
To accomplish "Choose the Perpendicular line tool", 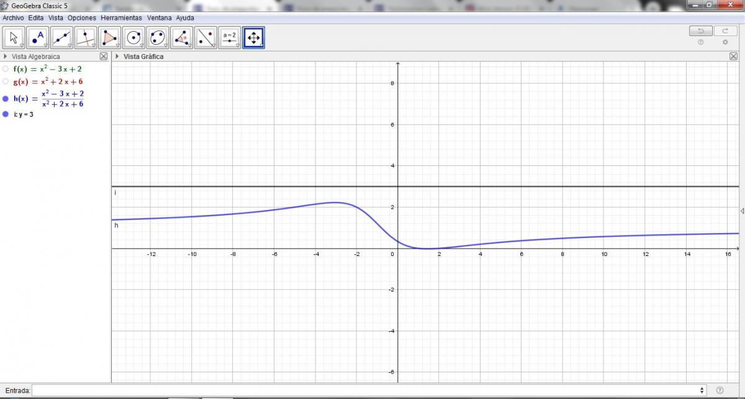I will coord(86,38).
